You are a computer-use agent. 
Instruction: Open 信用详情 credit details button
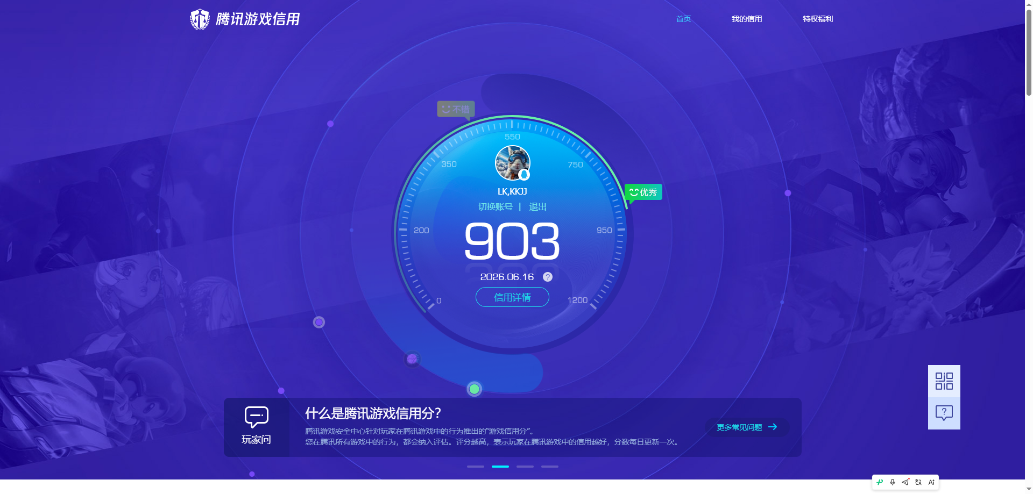512,297
